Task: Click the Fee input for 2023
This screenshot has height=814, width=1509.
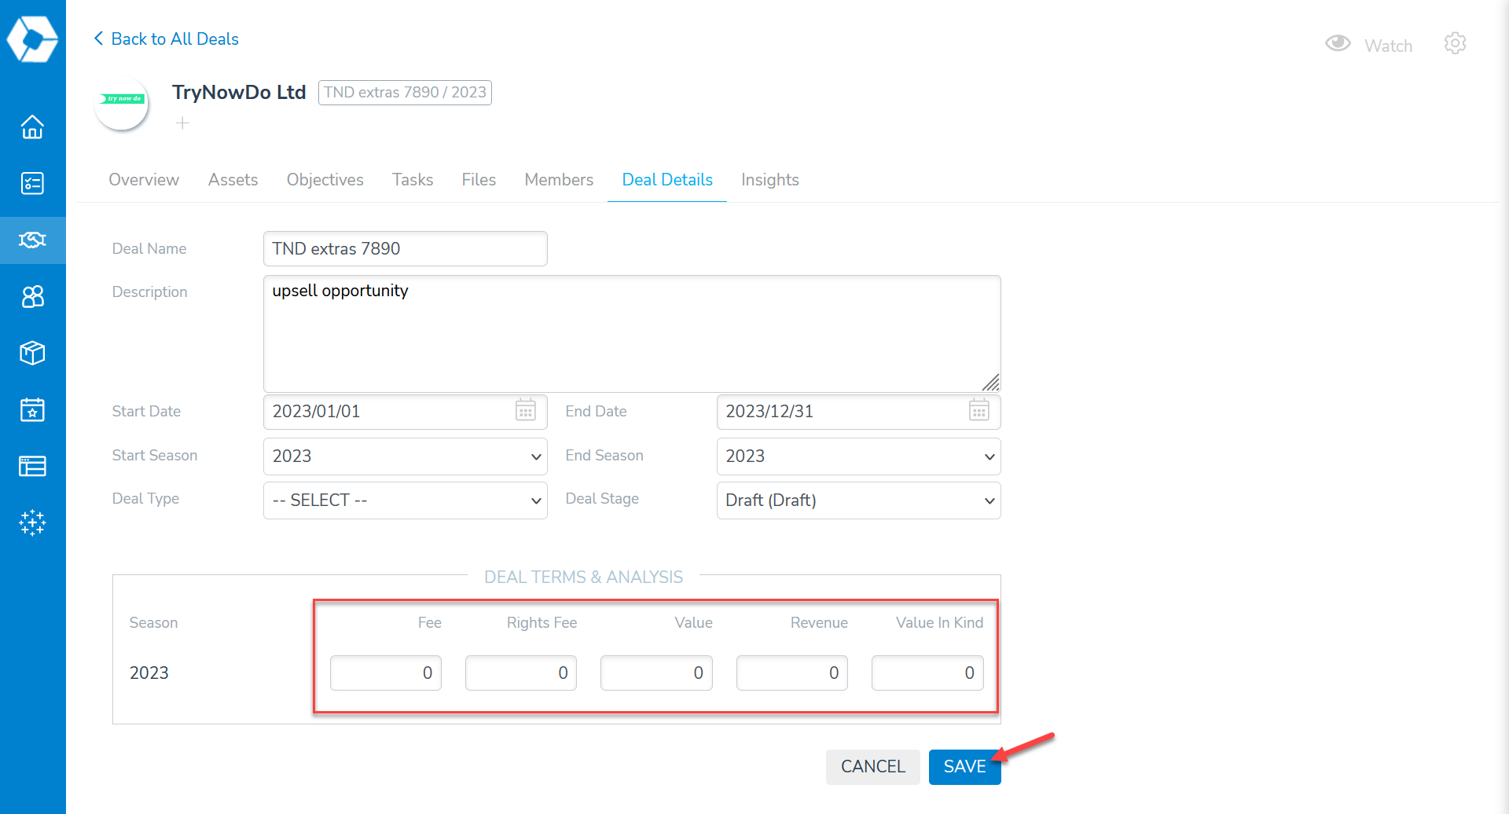Action: point(386,673)
